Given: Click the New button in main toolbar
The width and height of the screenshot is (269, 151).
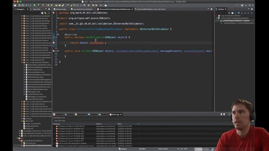Looking at the screenshot, I should [x=15, y=5].
